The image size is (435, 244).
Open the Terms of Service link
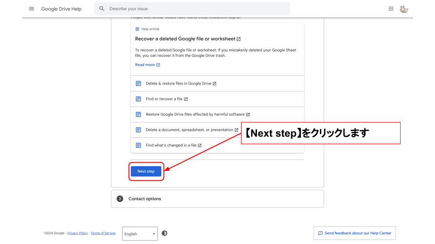coord(103,233)
